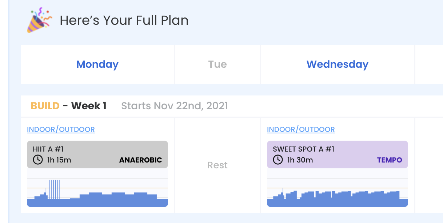
Task: Click the party popper icon
Action: coord(39,20)
